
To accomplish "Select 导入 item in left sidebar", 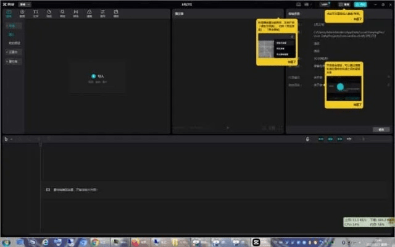I will coord(12,35).
